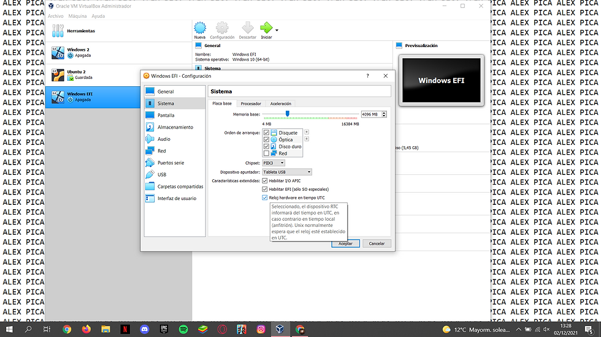601x337 pixels.
Task: Select Ubuntu 2 virtual machine
Action: pyautogui.click(x=119, y=75)
